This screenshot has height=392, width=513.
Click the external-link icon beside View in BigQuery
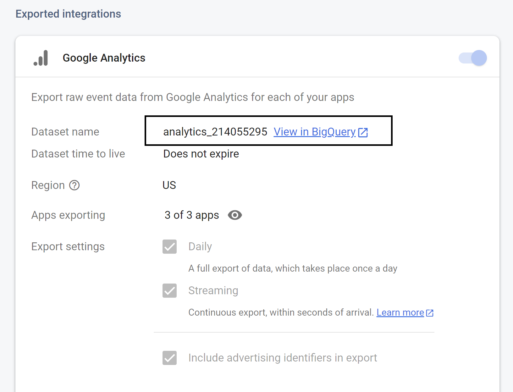363,132
